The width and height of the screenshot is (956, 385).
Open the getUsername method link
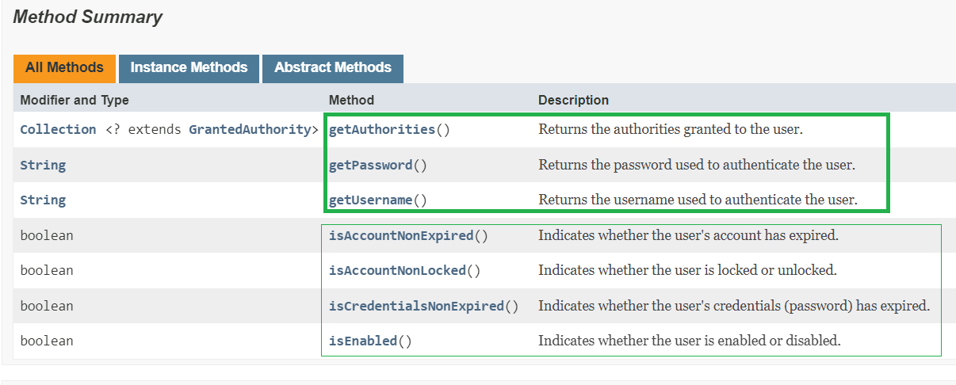coord(371,200)
